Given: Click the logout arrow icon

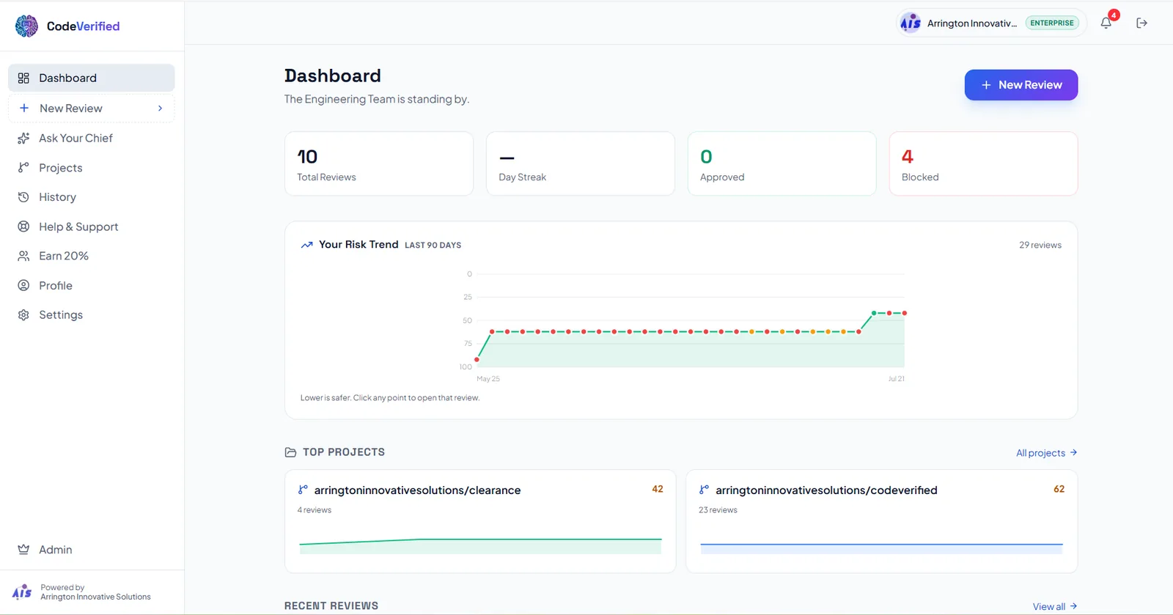Looking at the screenshot, I should click(x=1141, y=23).
